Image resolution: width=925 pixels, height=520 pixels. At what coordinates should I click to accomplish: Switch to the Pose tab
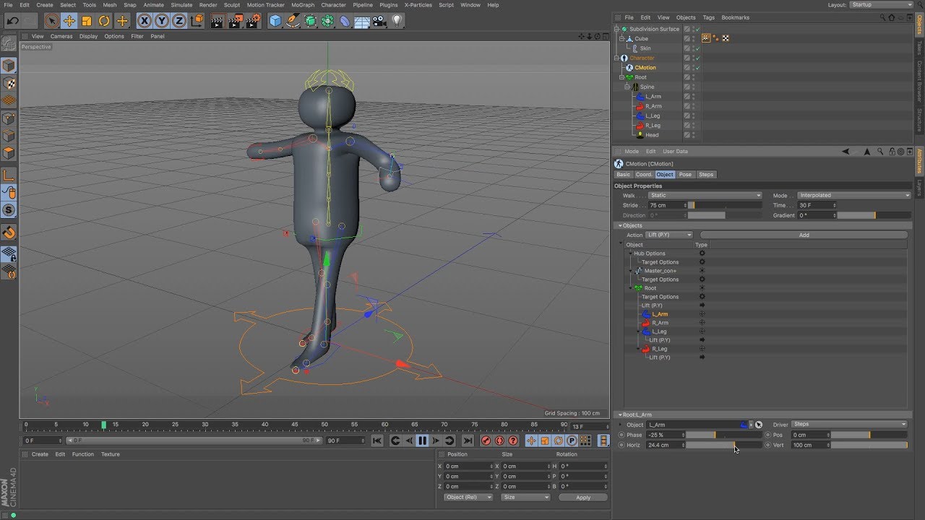[685, 175]
